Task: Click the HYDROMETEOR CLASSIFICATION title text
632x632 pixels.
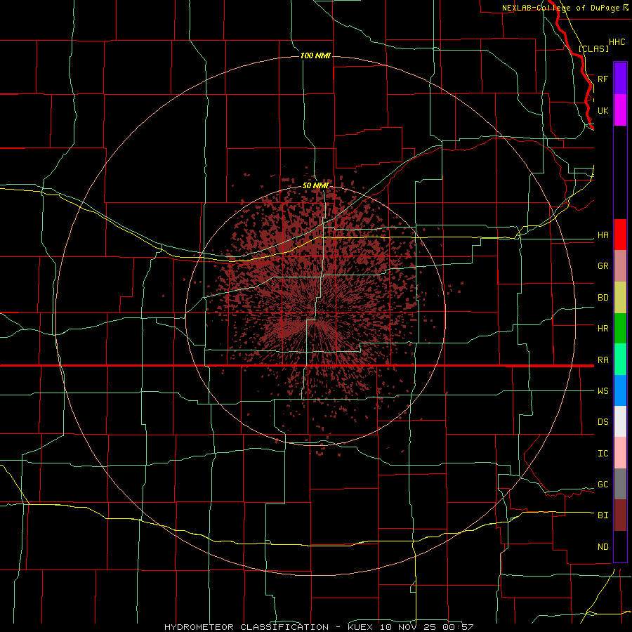Action: point(246,627)
